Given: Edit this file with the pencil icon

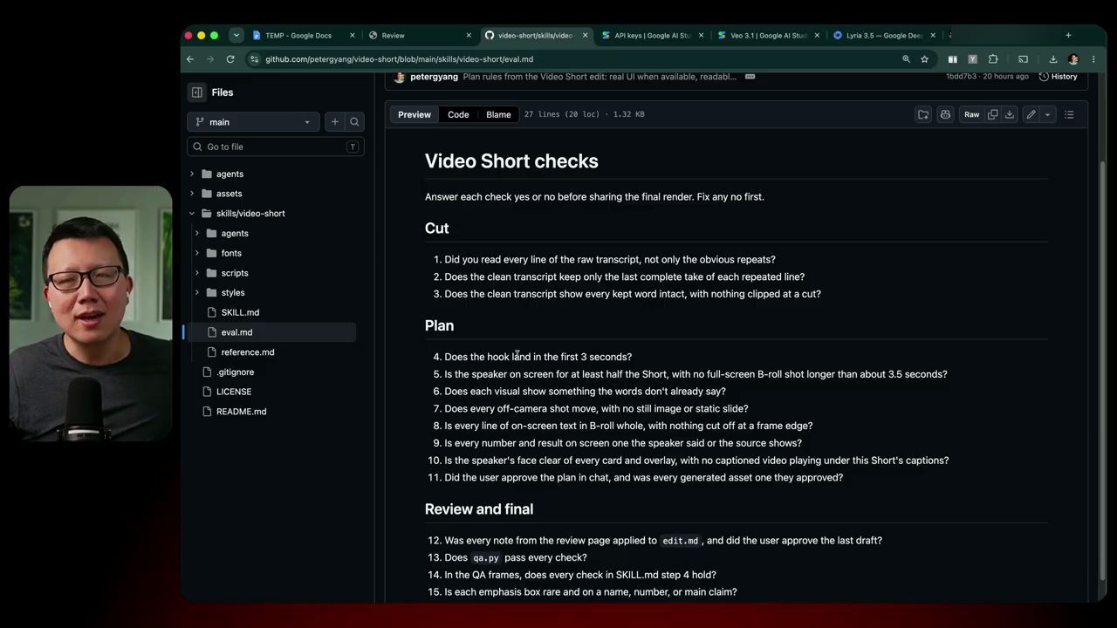Looking at the screenshot, I should [x=1031, y=114].
